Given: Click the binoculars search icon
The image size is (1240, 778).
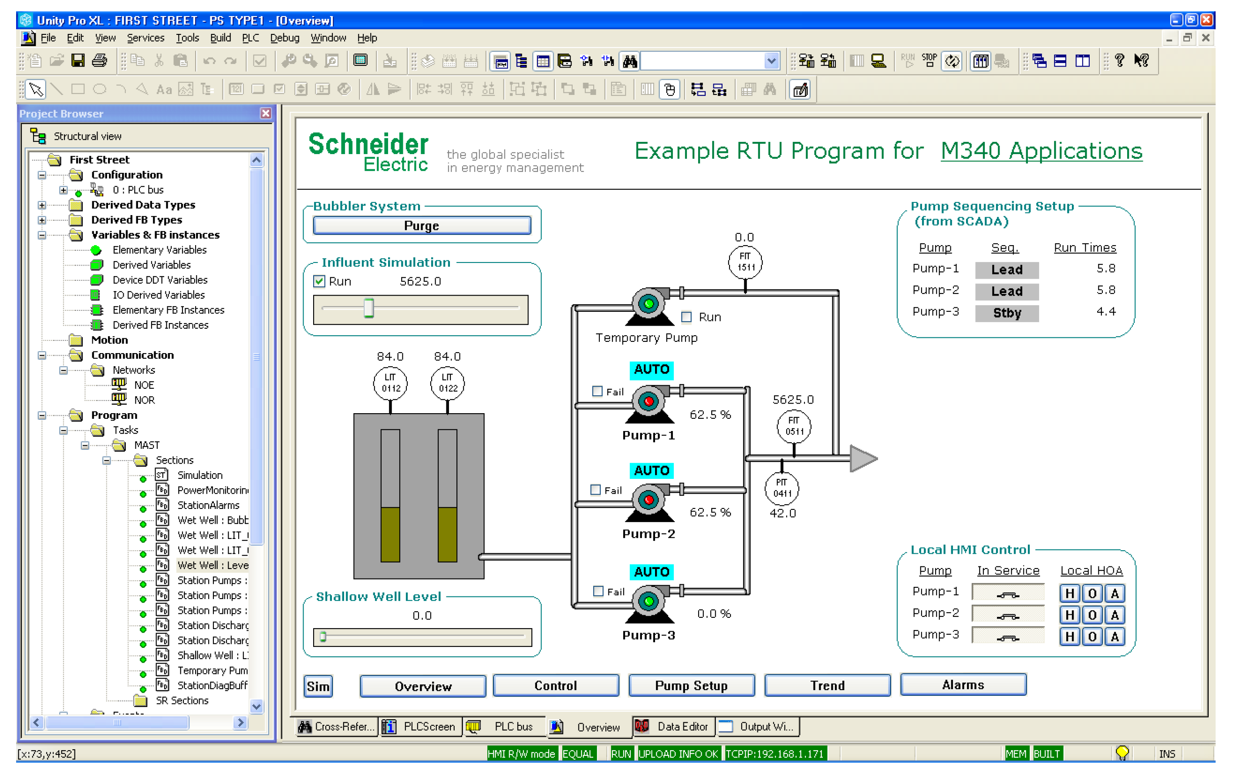Looking at the screenshot, I should (629, 61).
